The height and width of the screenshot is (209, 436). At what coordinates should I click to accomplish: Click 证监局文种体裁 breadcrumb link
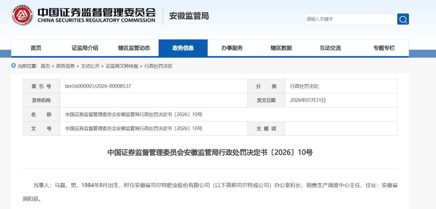click(122, 66)
